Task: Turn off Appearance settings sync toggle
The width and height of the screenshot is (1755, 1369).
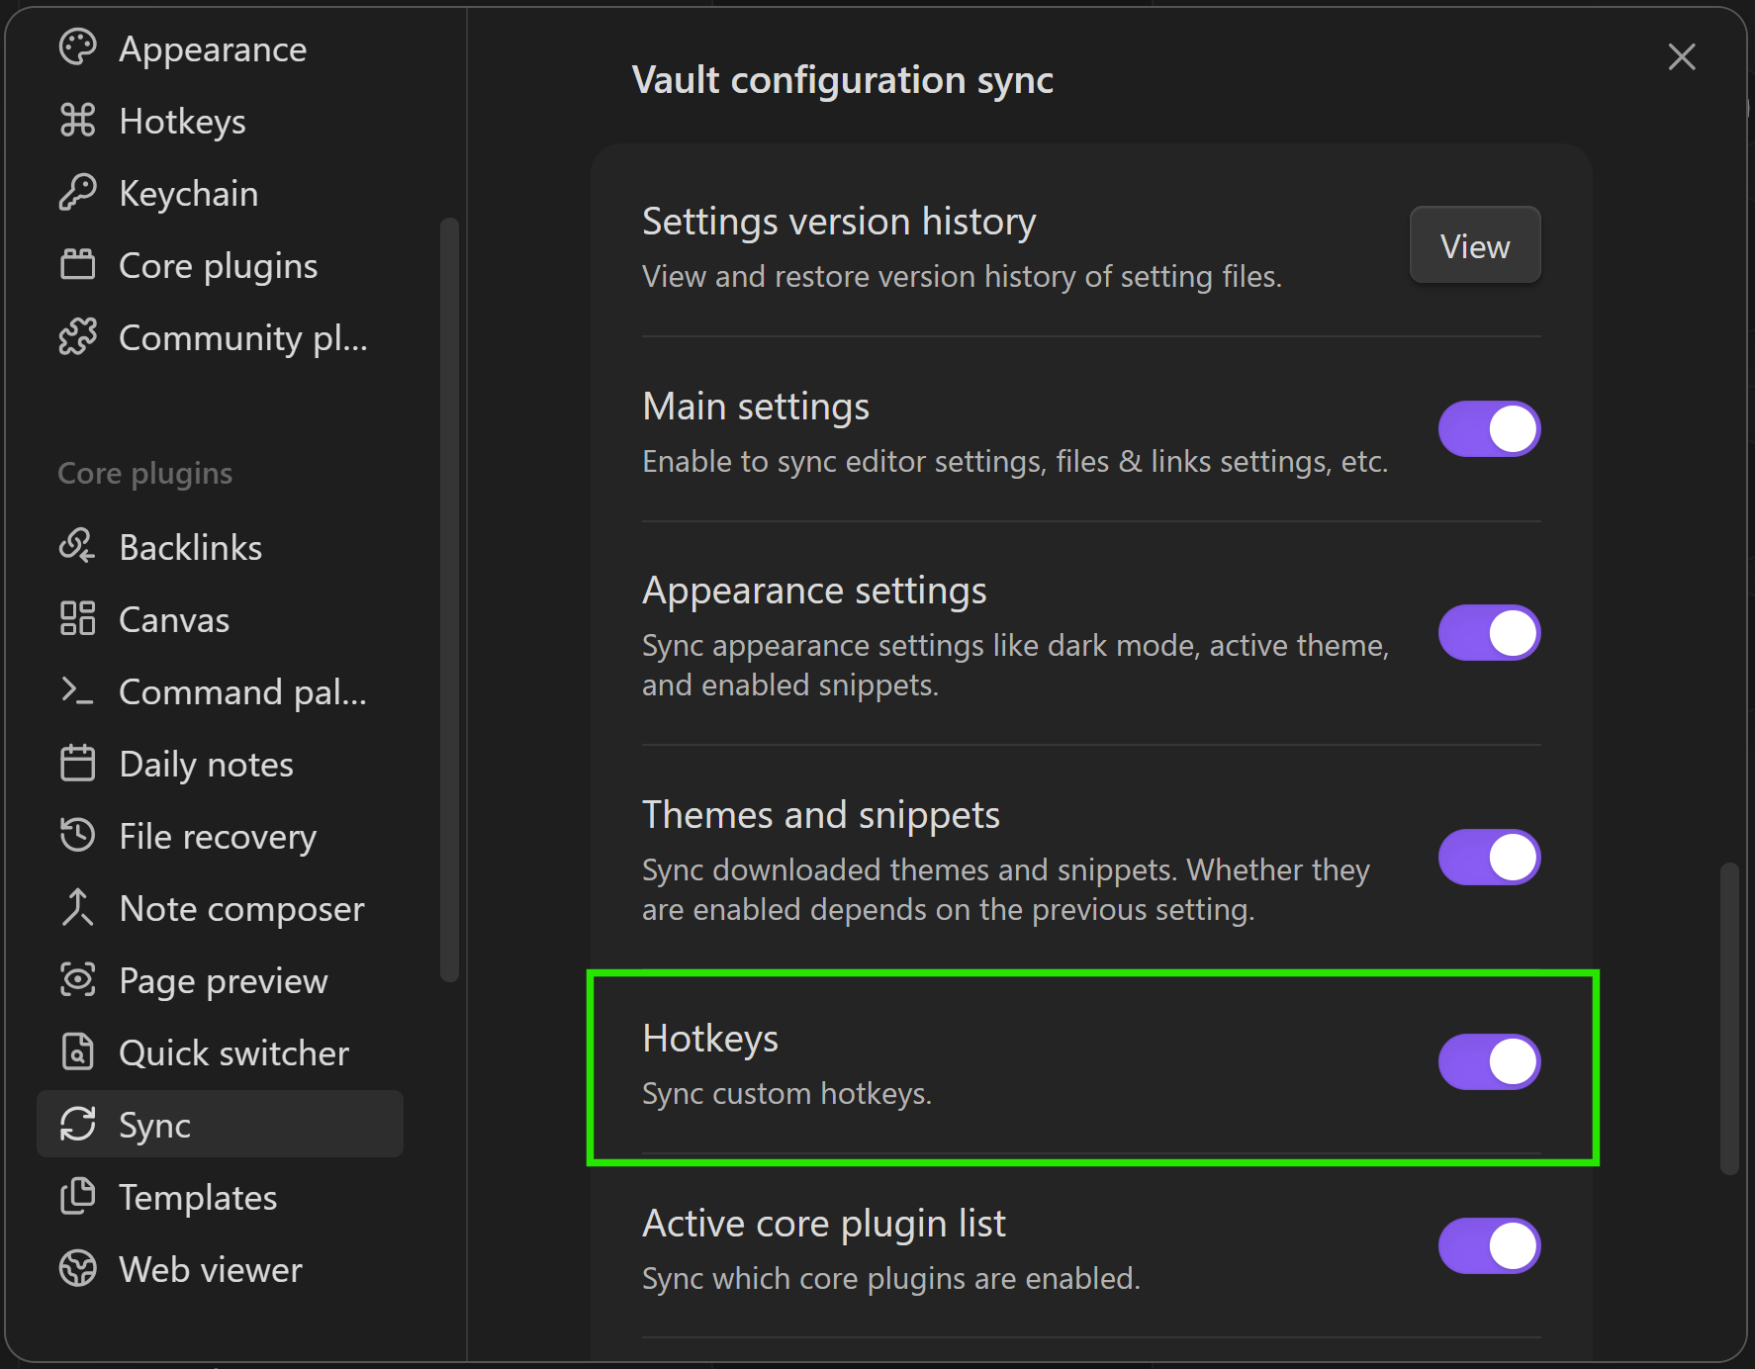Action: [x=1488, y=633]
